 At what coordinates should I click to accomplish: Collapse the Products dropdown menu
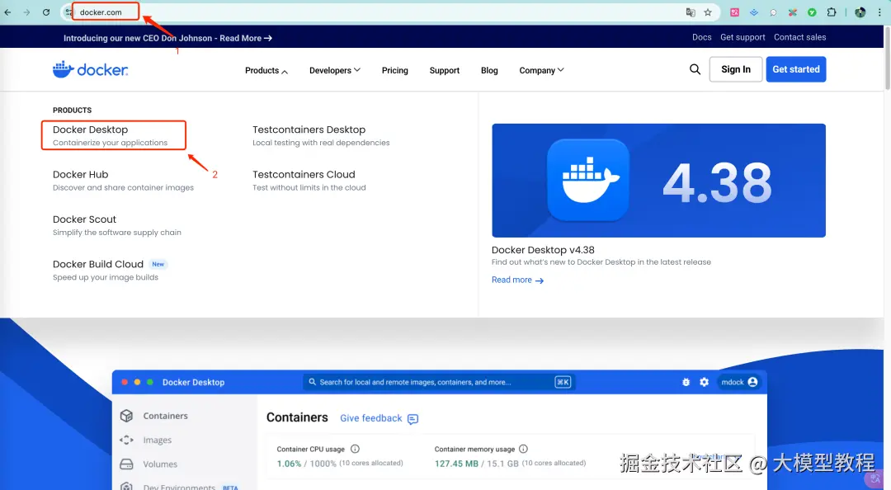[x=265, y=70]
